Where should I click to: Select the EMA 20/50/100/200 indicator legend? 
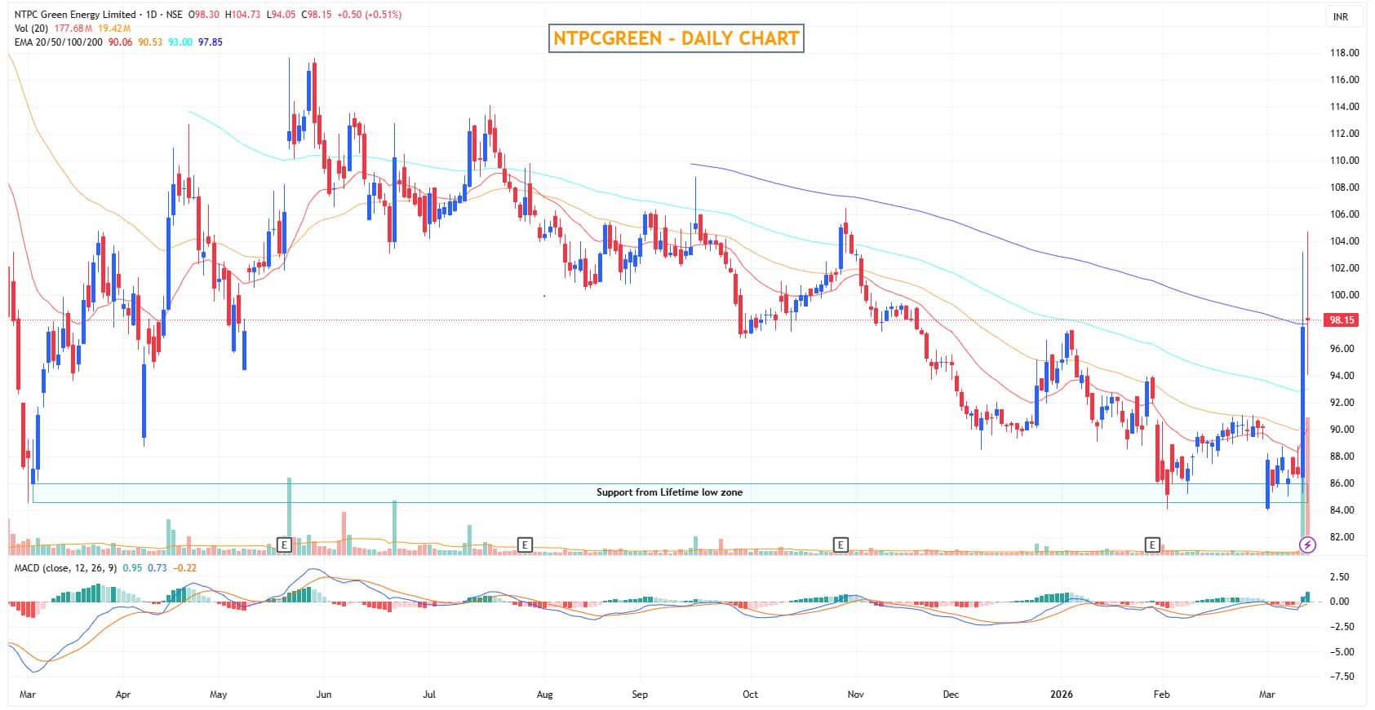coord(59,42)
